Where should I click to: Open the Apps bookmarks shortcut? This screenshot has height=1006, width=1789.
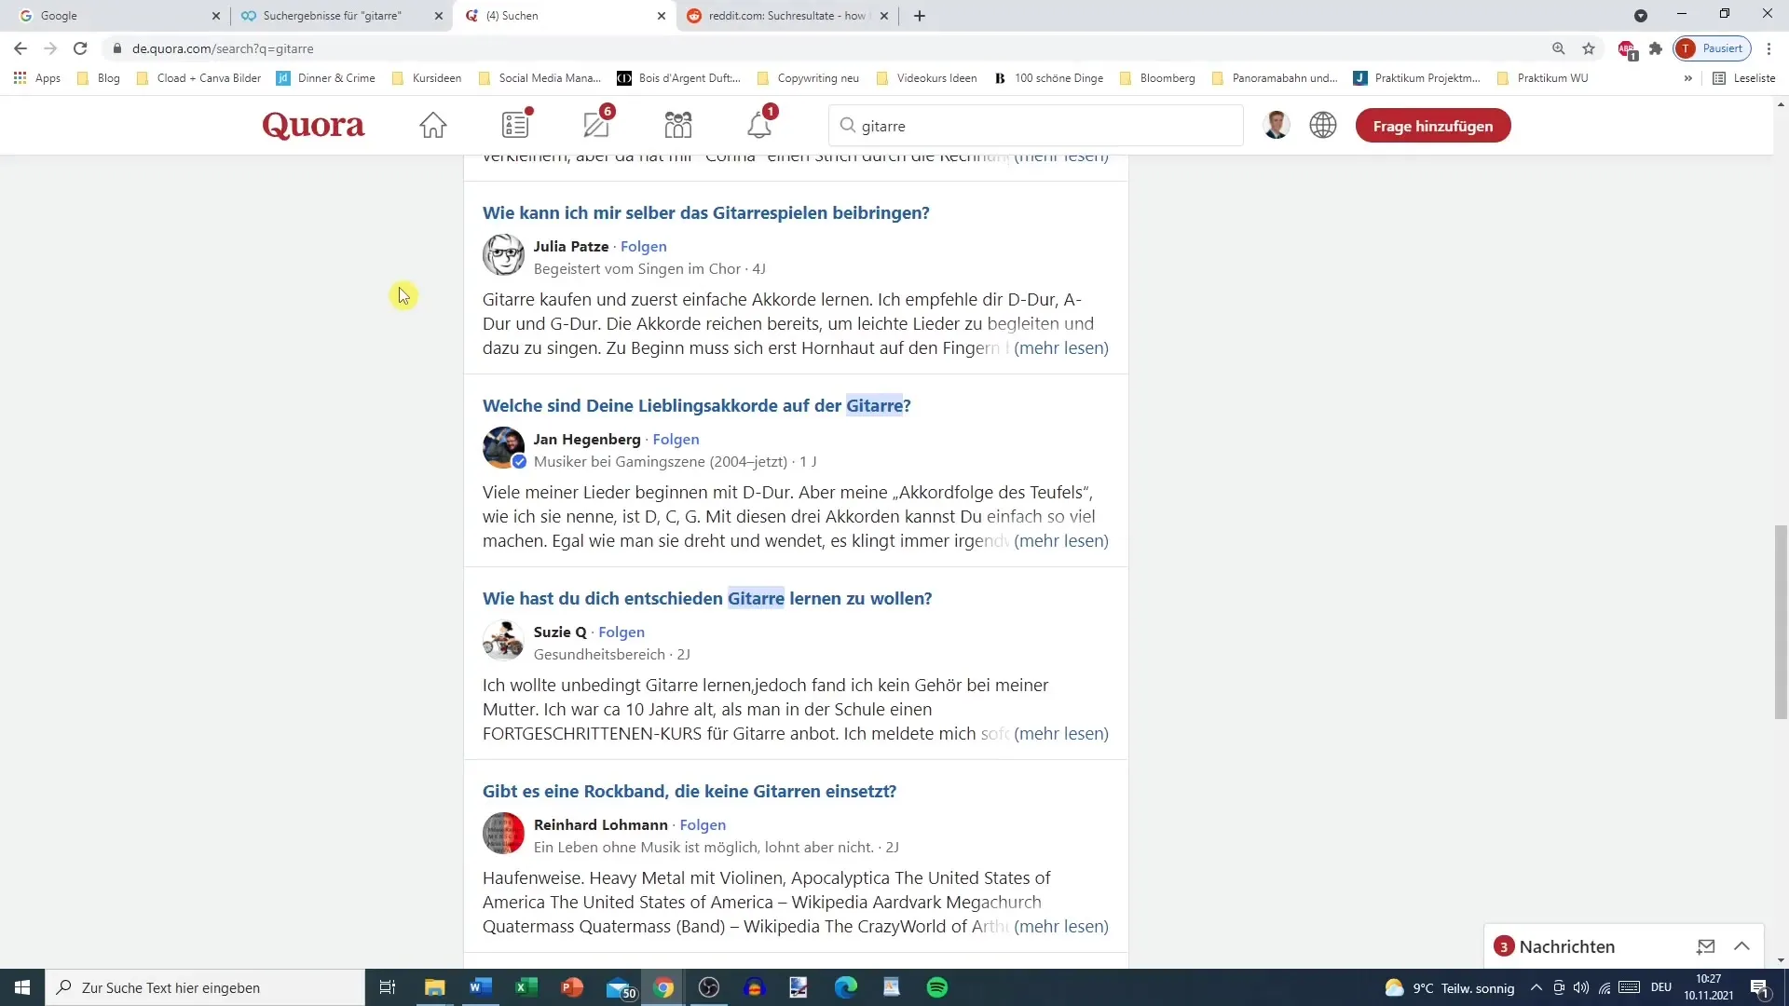point(37,78)
